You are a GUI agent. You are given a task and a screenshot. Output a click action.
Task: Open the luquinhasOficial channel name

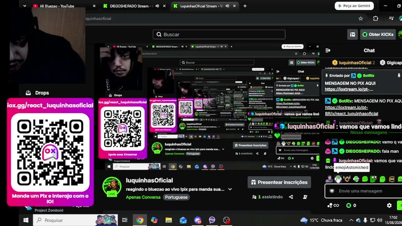click(x=149, y=180)
